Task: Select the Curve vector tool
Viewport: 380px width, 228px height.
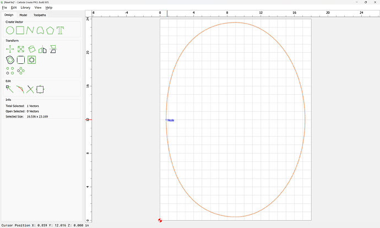Action: (40, 30)
